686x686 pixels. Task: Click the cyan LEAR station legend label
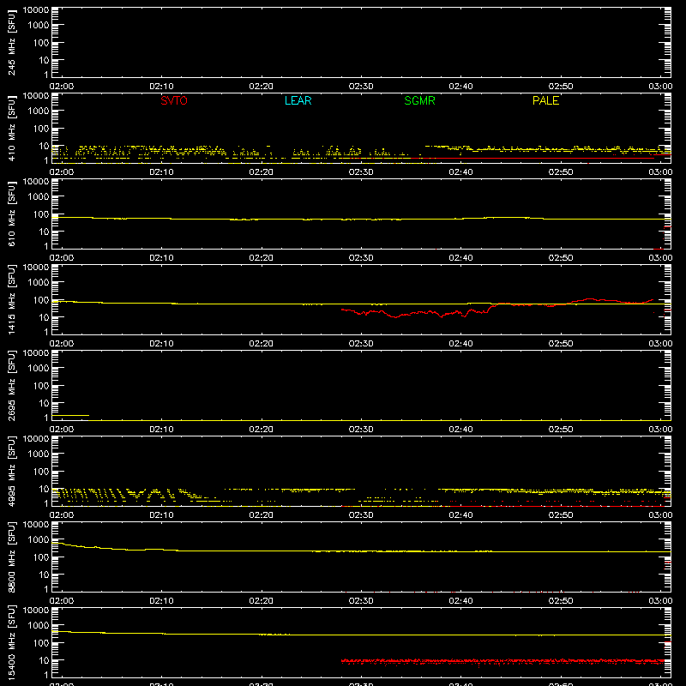pos(298,100)
